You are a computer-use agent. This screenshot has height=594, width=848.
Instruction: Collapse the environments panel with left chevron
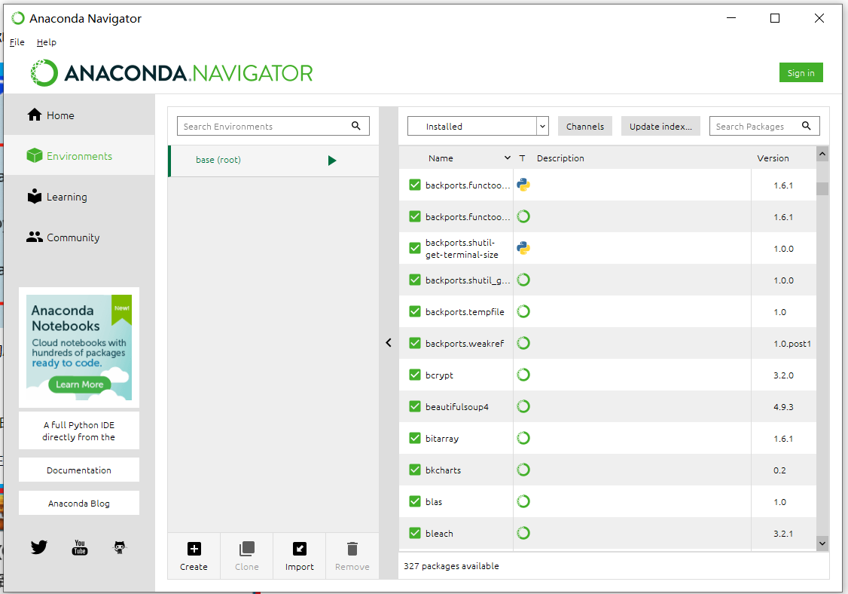click(389, 342)
